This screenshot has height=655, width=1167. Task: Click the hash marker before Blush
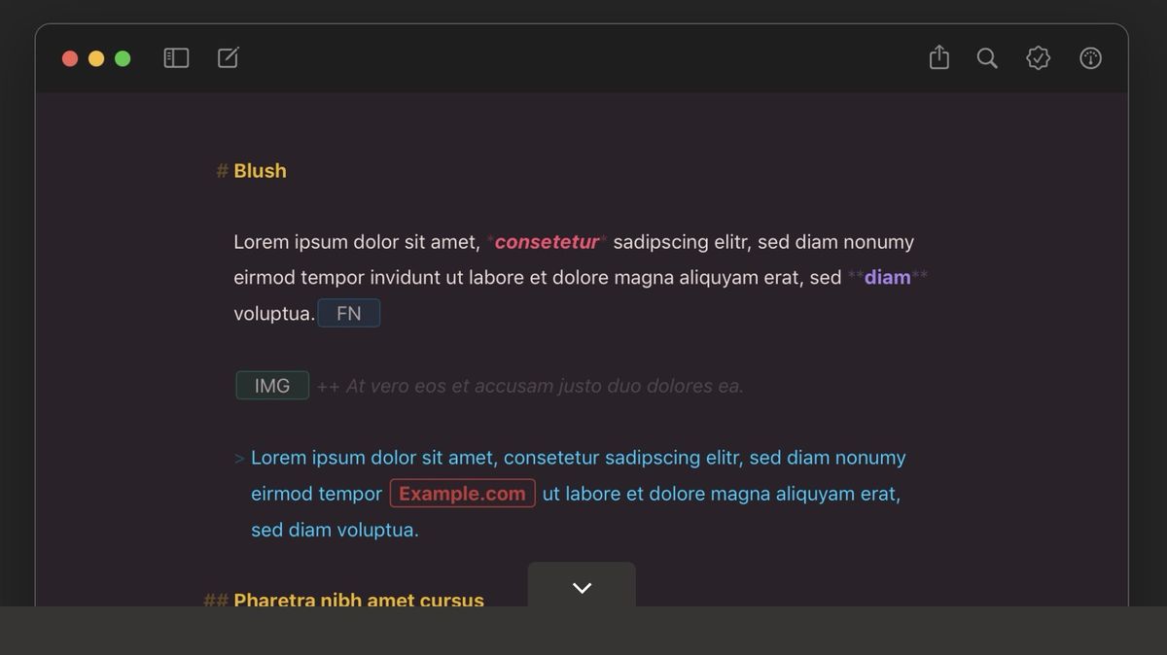coord(222,171)
